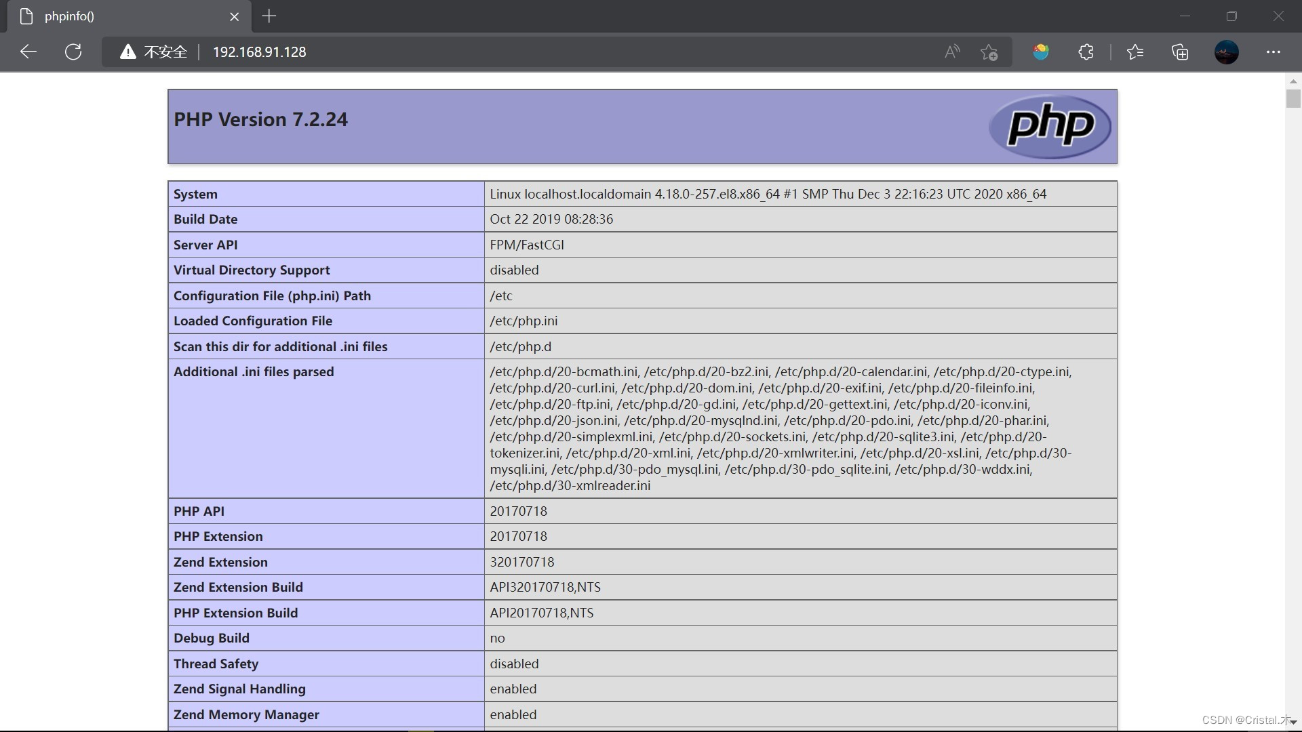1302x732 pixels.
Task: Add page to favorites star icon
Action: 989,52
